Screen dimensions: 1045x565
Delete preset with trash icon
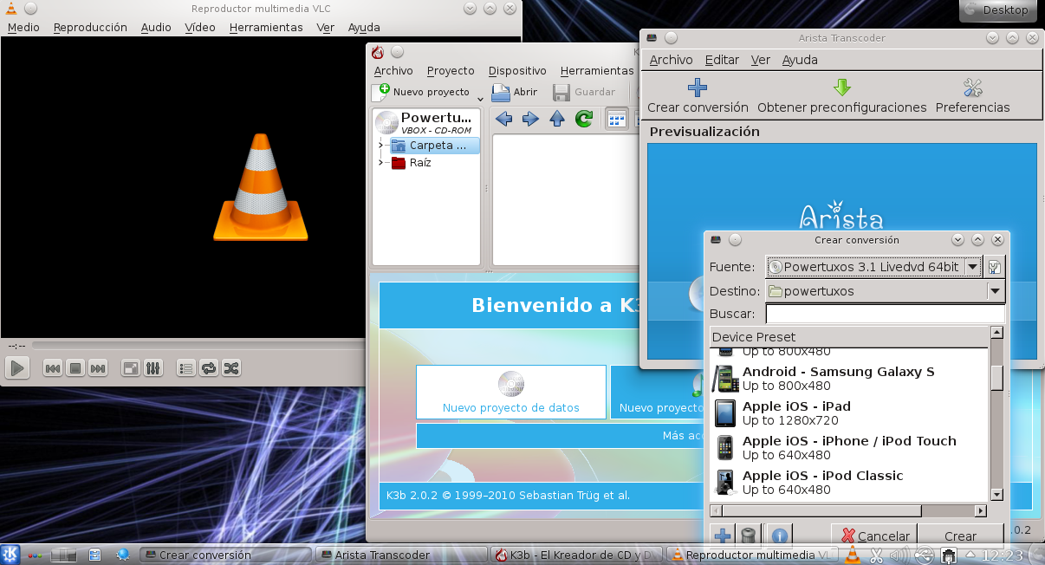(748, 536)
